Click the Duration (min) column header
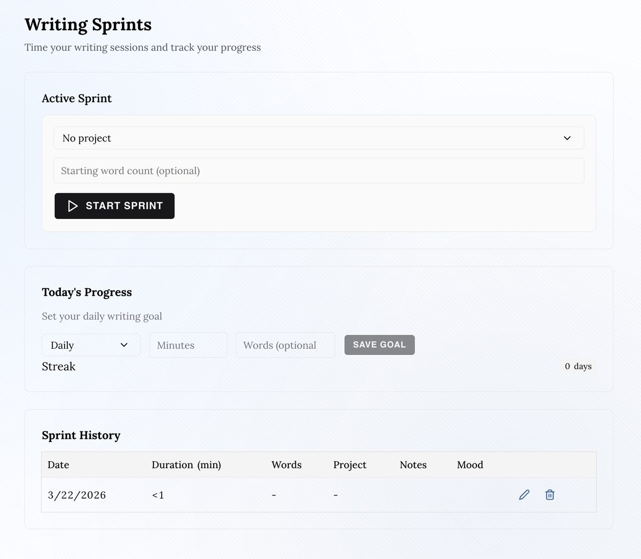This screenshot has width=641, height=559. (x=186, y=465)
